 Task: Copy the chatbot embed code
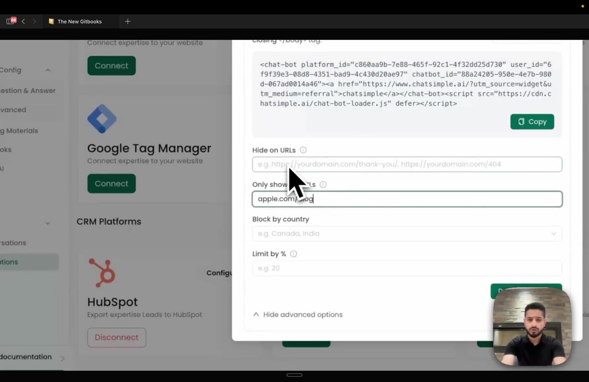532,121
